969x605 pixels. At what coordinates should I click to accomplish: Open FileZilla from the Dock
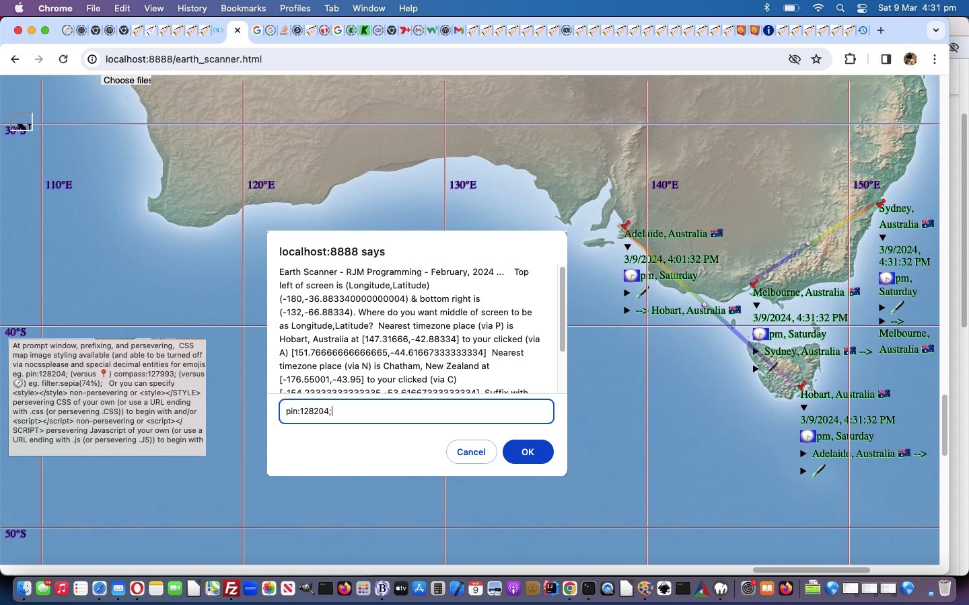(x=231, y=589)
